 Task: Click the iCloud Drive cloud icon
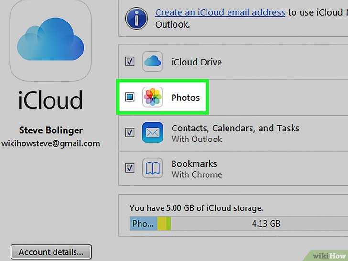click(152, 62)
